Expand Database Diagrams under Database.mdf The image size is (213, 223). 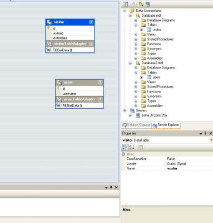136,20
